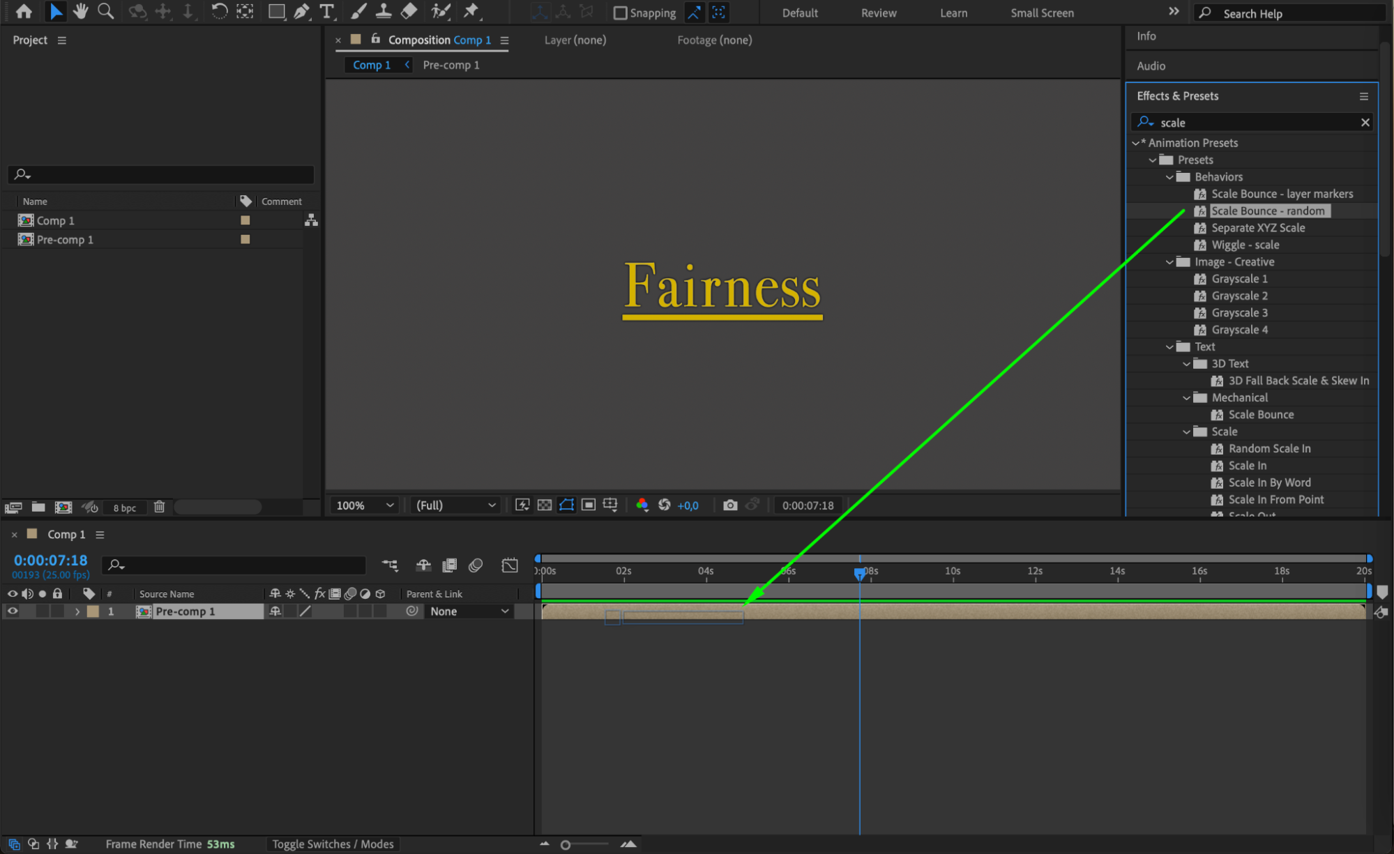The width and height of the screenshot is (1394, 854).
Task: Collapse the Image - Creative folder
Action: click(x=1169, y=262)
